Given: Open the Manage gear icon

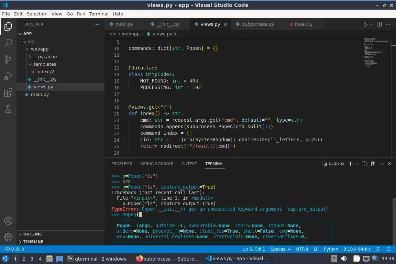Looking at the screenshot, I should pos(8,237).
